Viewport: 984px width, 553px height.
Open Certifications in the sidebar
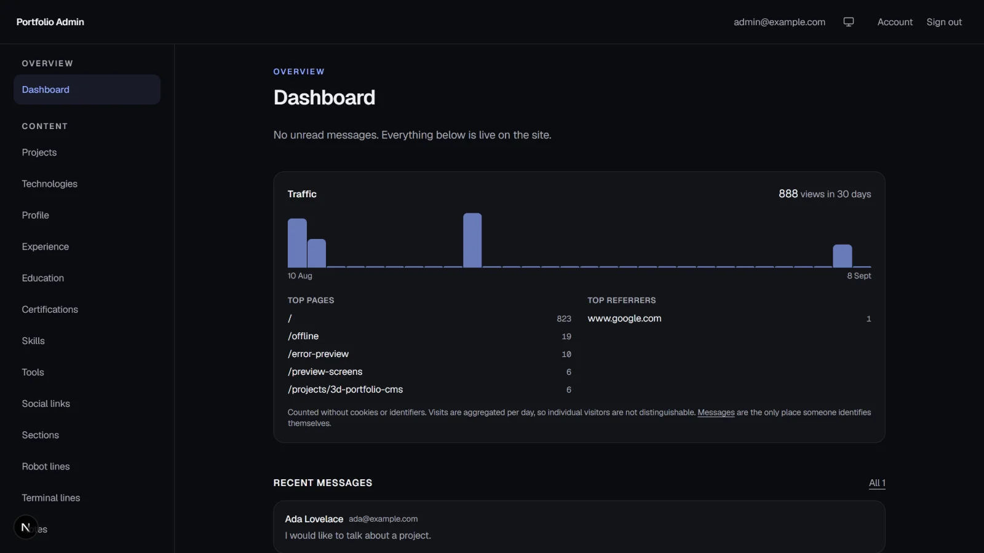[x=50, y=309]
